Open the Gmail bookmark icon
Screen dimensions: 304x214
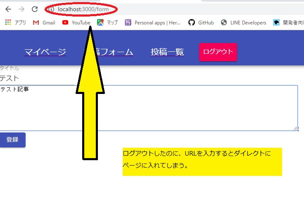pos(36,22)
